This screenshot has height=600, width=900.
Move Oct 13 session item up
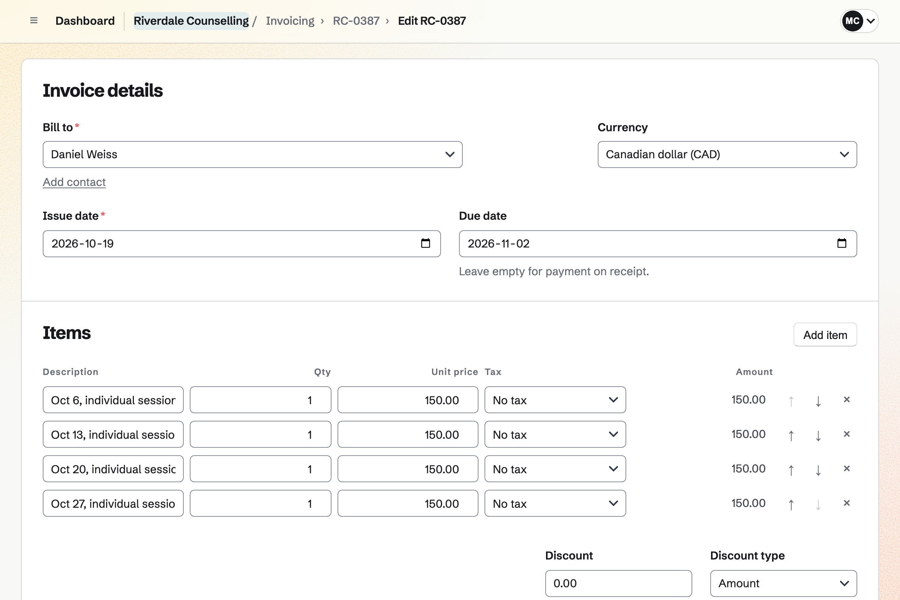click(791, 435)
